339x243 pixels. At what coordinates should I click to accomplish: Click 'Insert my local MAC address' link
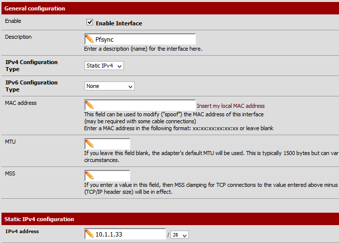tap(231, 106)
